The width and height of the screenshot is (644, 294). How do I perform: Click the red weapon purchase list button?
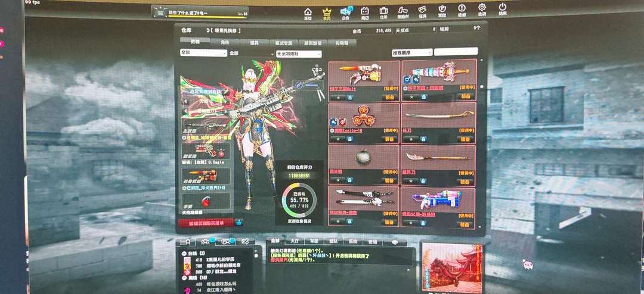click(x=206, y=223)
